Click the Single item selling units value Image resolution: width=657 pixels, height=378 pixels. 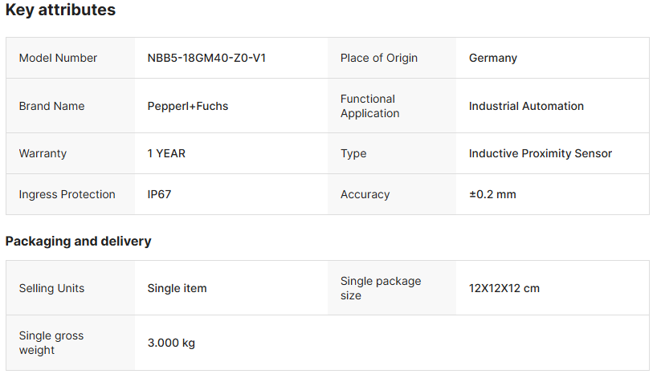click(177, 288)
